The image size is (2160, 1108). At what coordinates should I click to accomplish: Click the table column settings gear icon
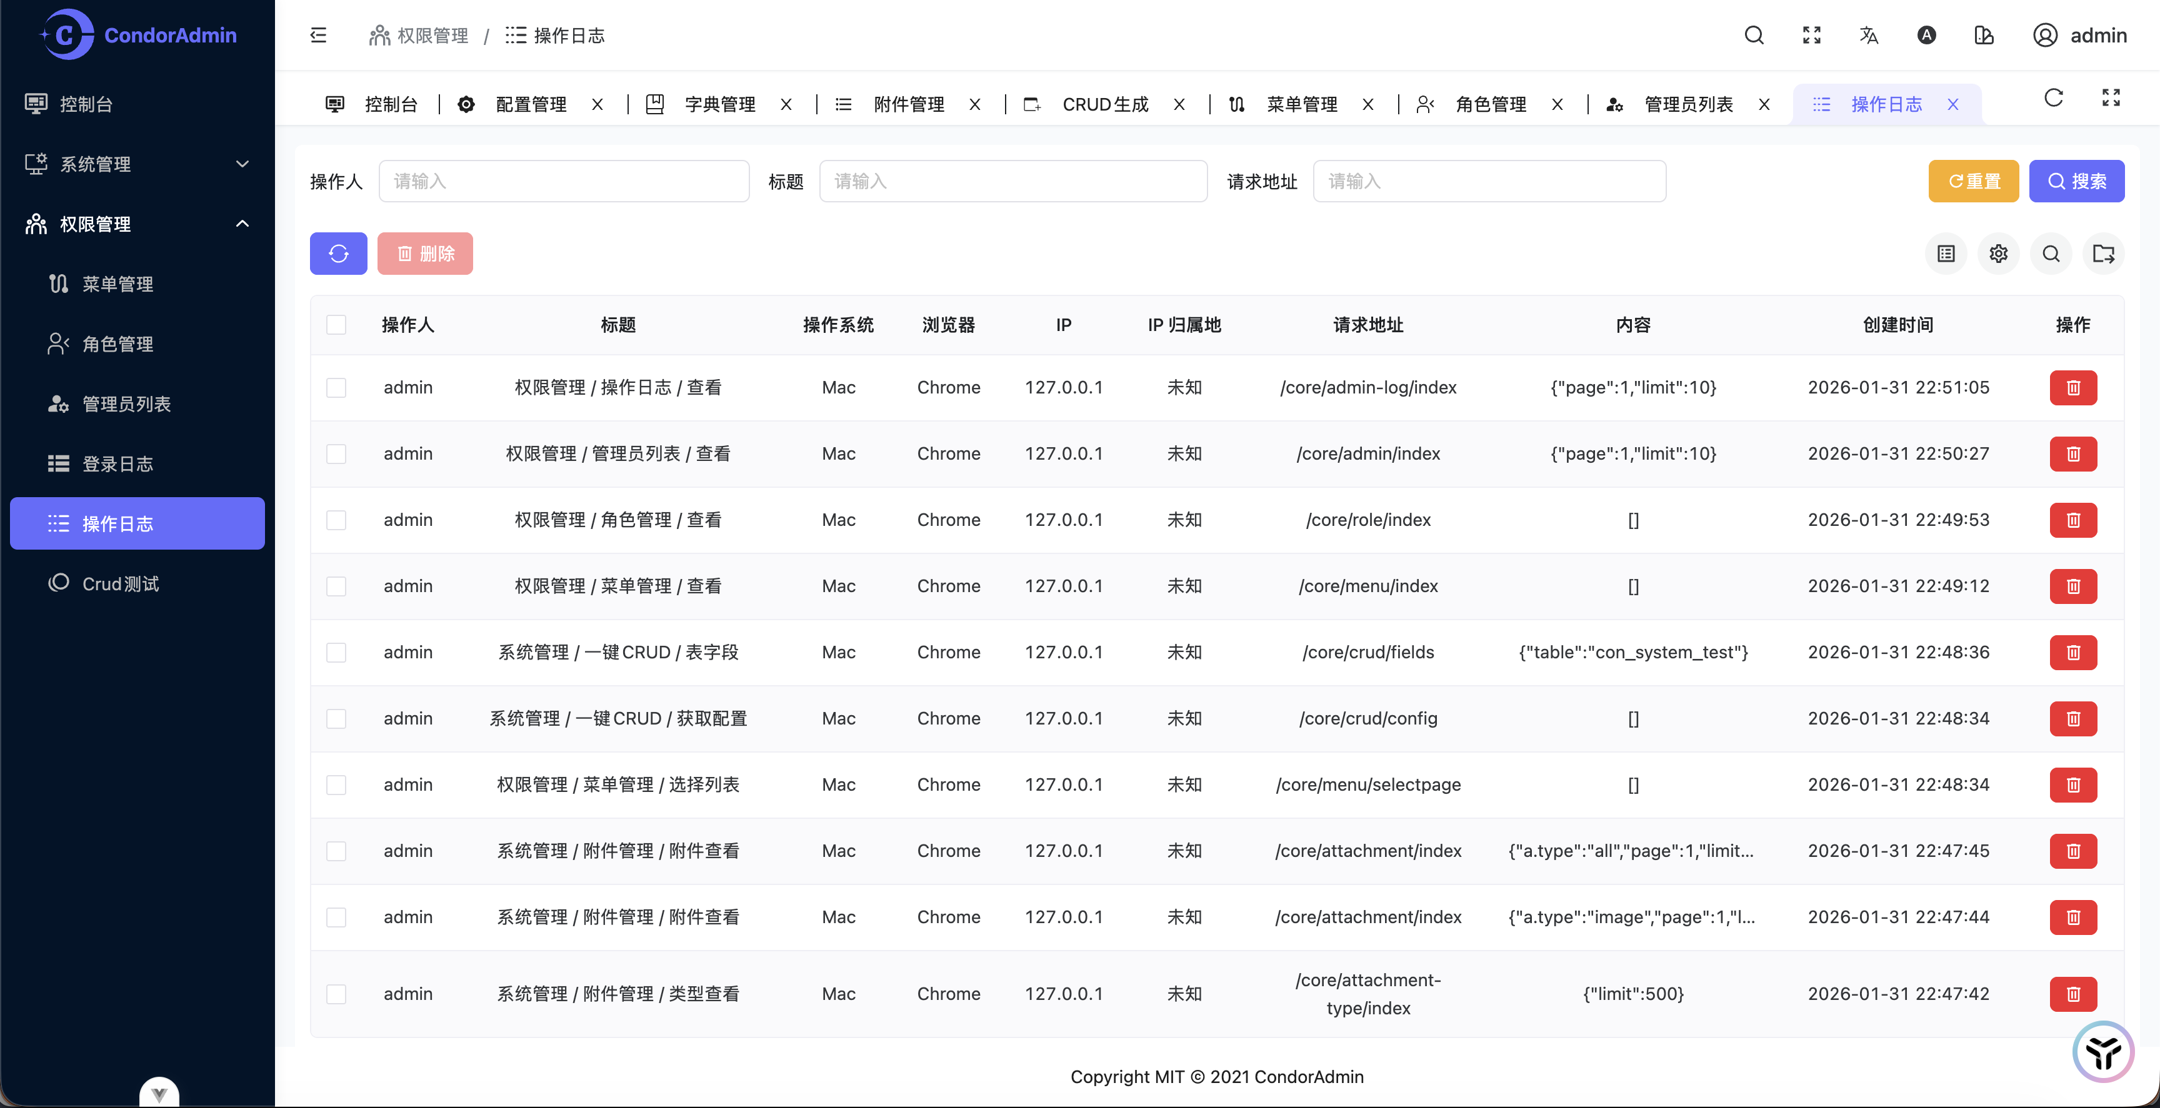(x=1998, y=253)
